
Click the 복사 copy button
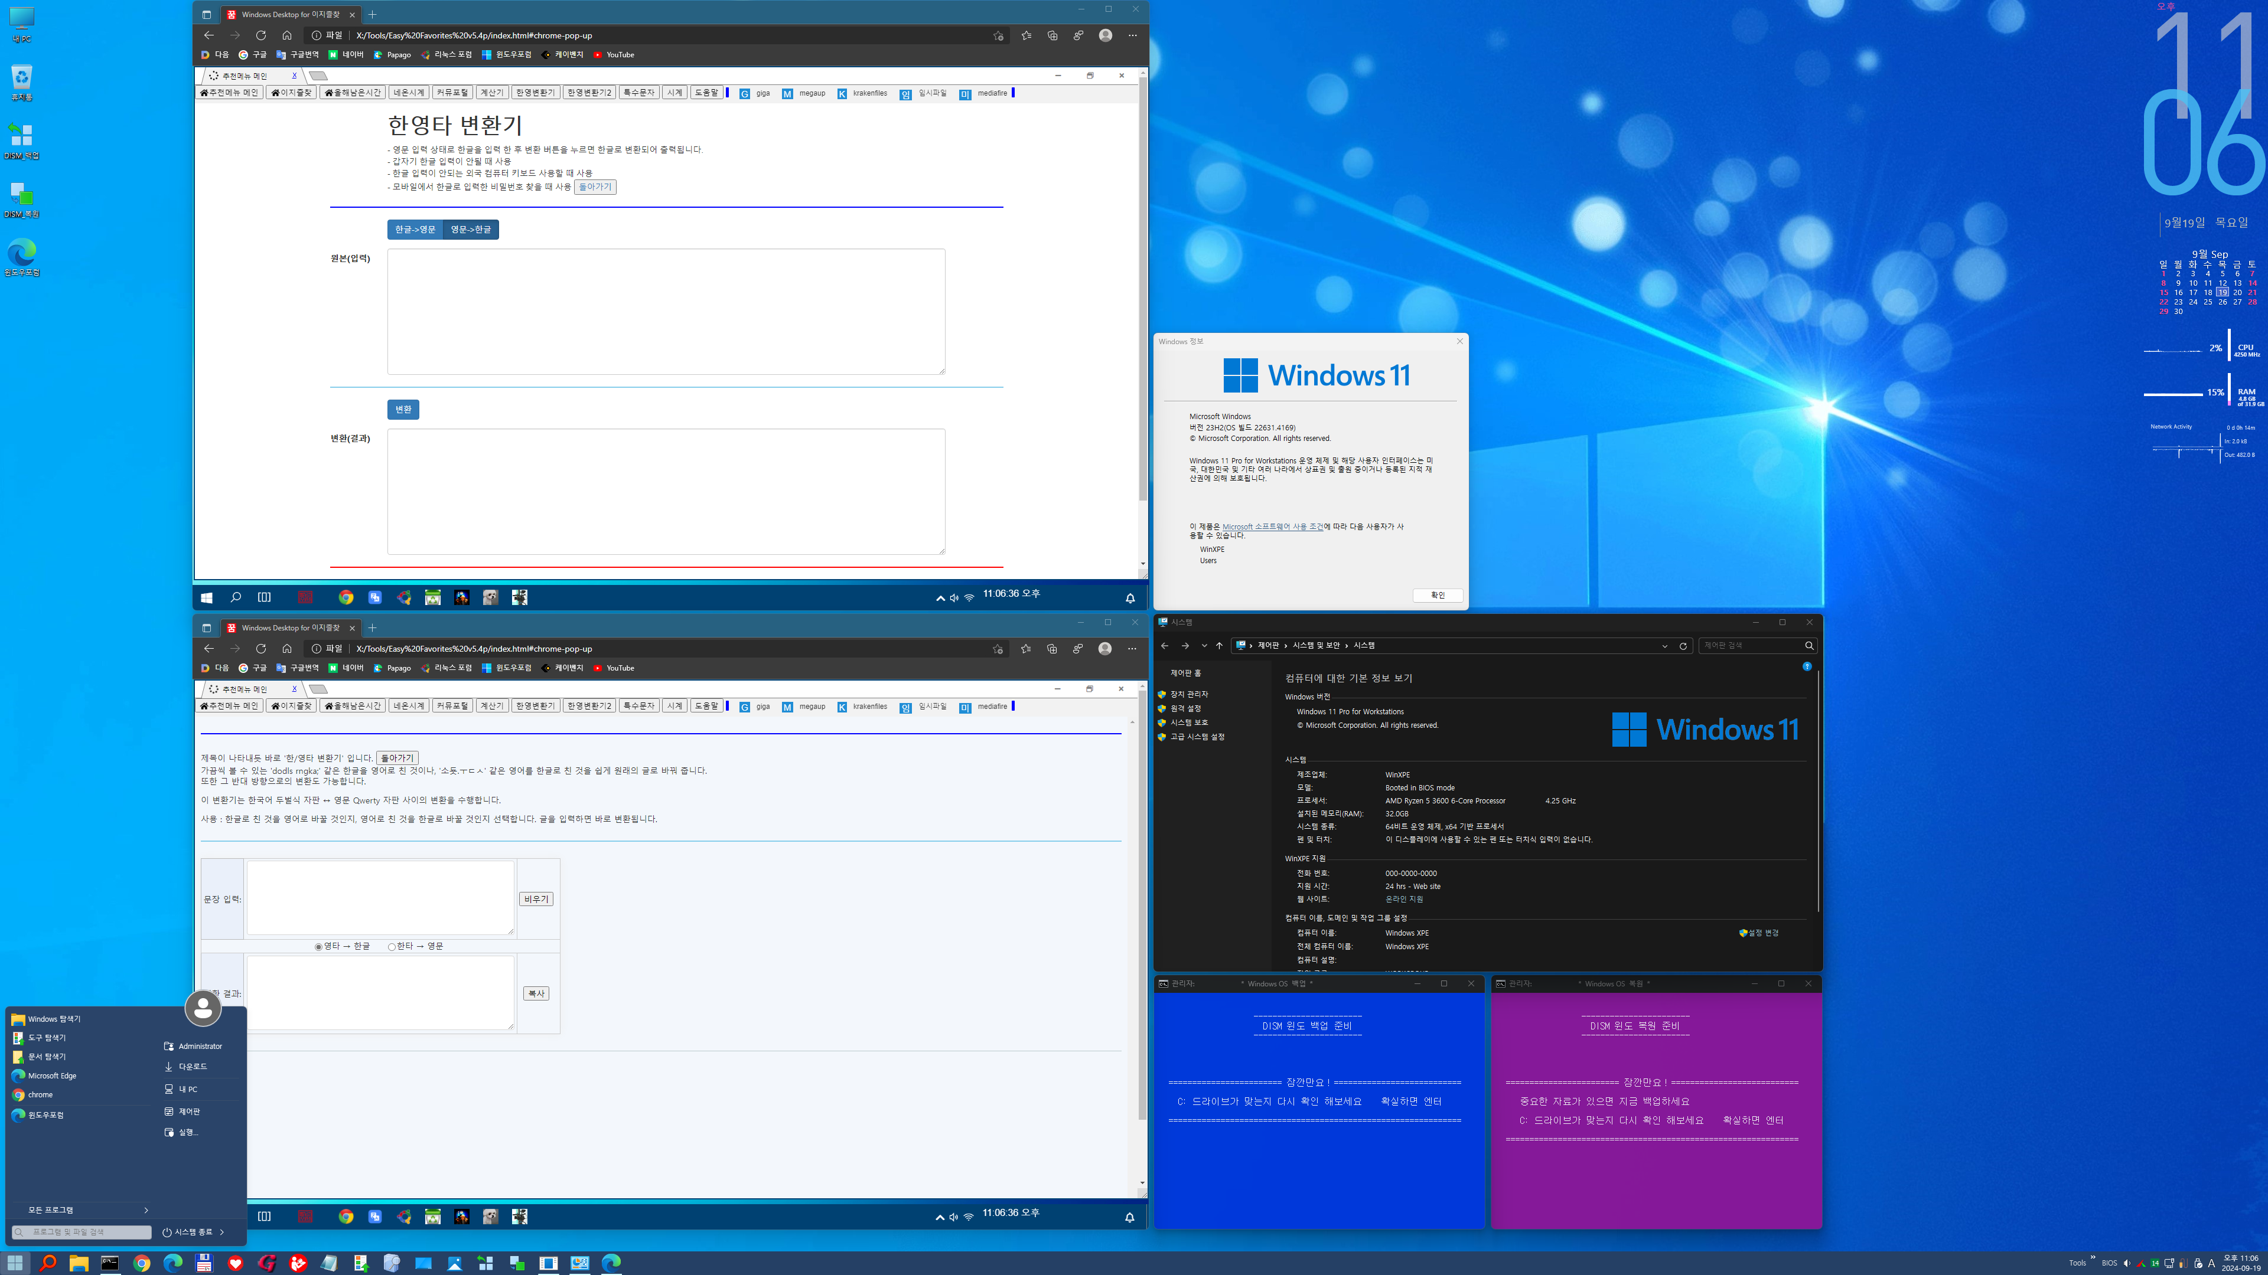click(536, 993)
